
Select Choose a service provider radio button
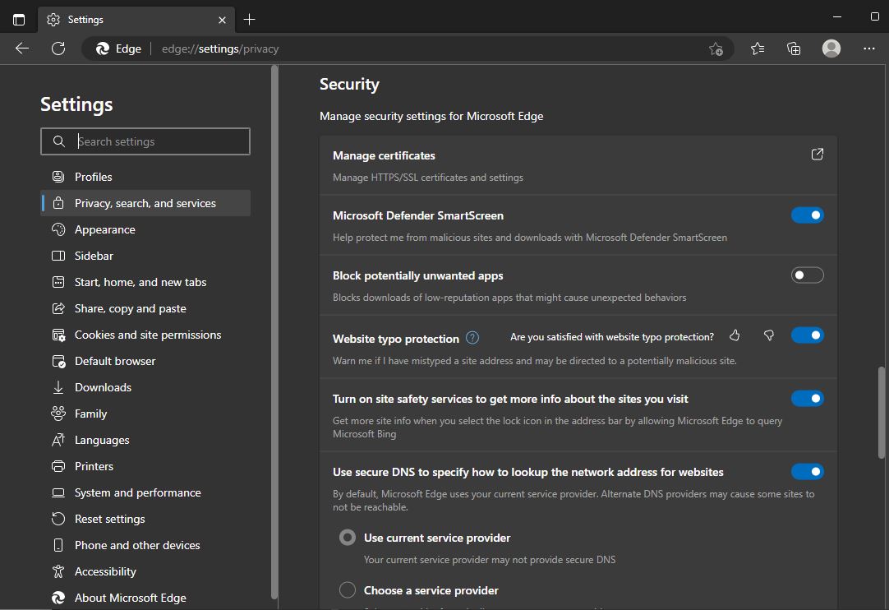pyautogui.click(x=348, y=590)
